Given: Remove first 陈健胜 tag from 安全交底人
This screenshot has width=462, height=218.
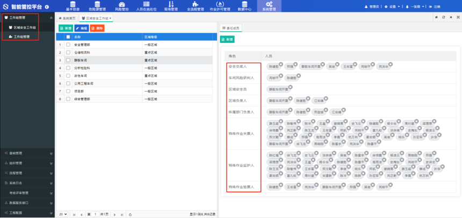Looking at the screenshot, I should 280,64.
